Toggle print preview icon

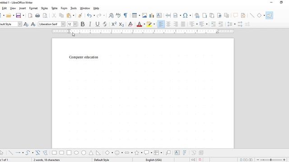(x=45, y=15)
